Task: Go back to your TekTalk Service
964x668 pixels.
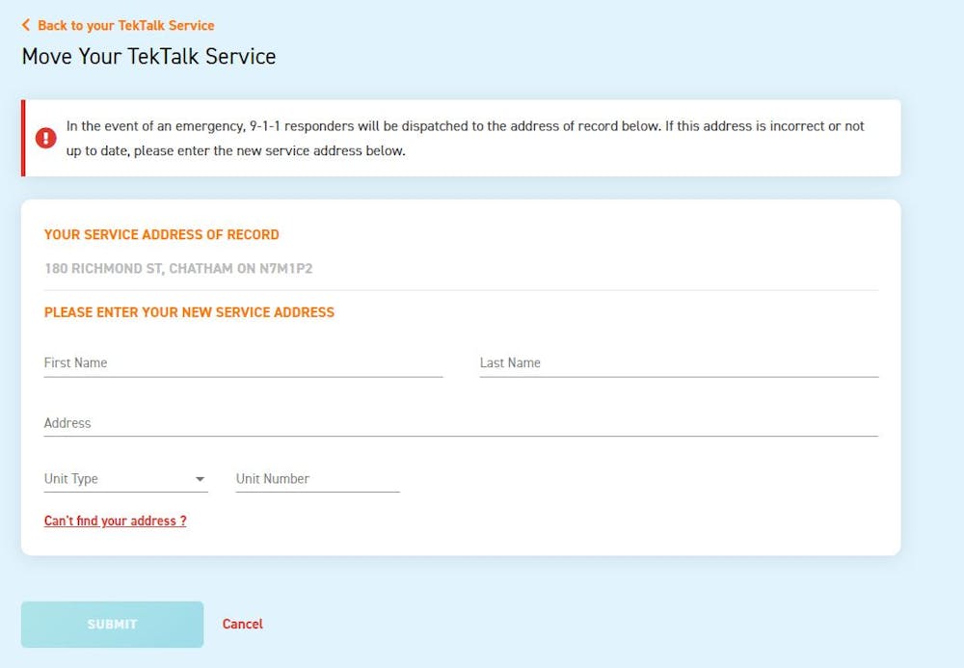Action: (126, 26)
